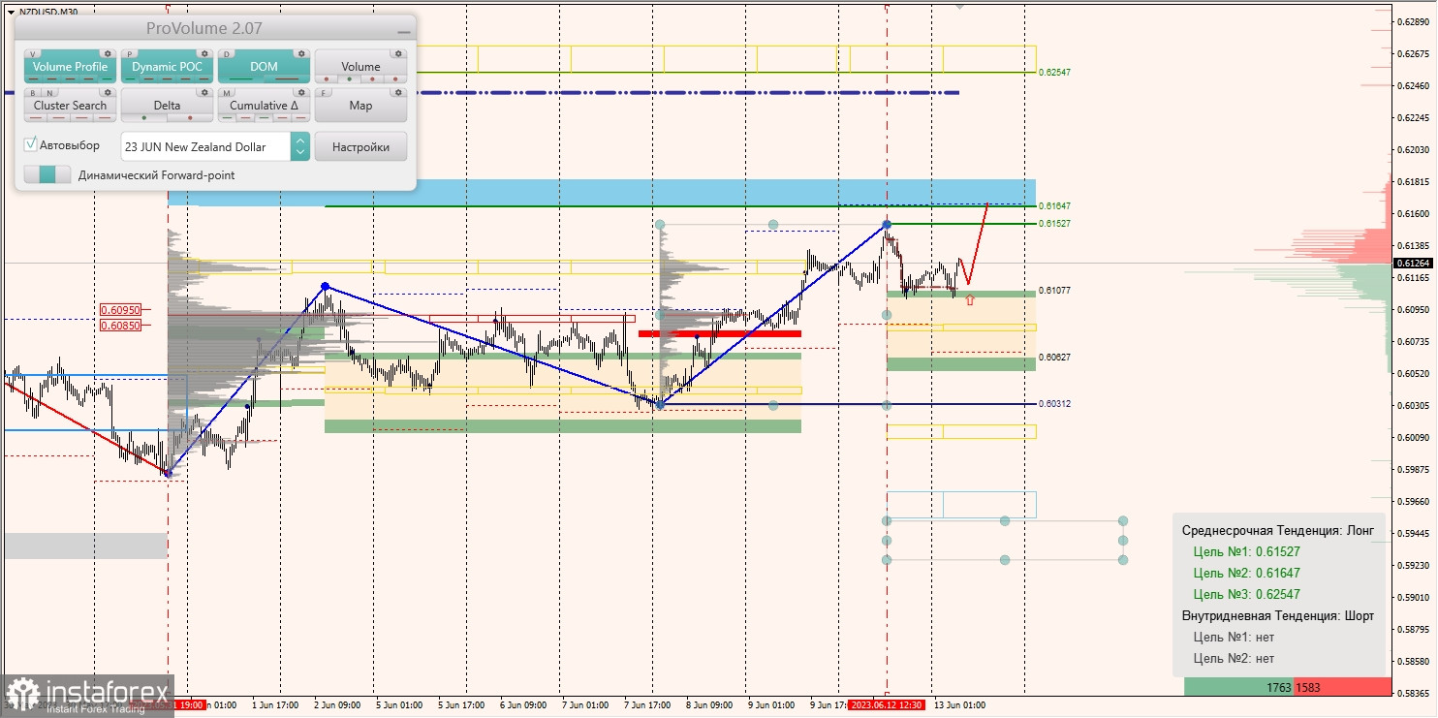Enable the Volume indicator
The height and width of the screenshot is (718, 1438).
[x=360, y=67]
